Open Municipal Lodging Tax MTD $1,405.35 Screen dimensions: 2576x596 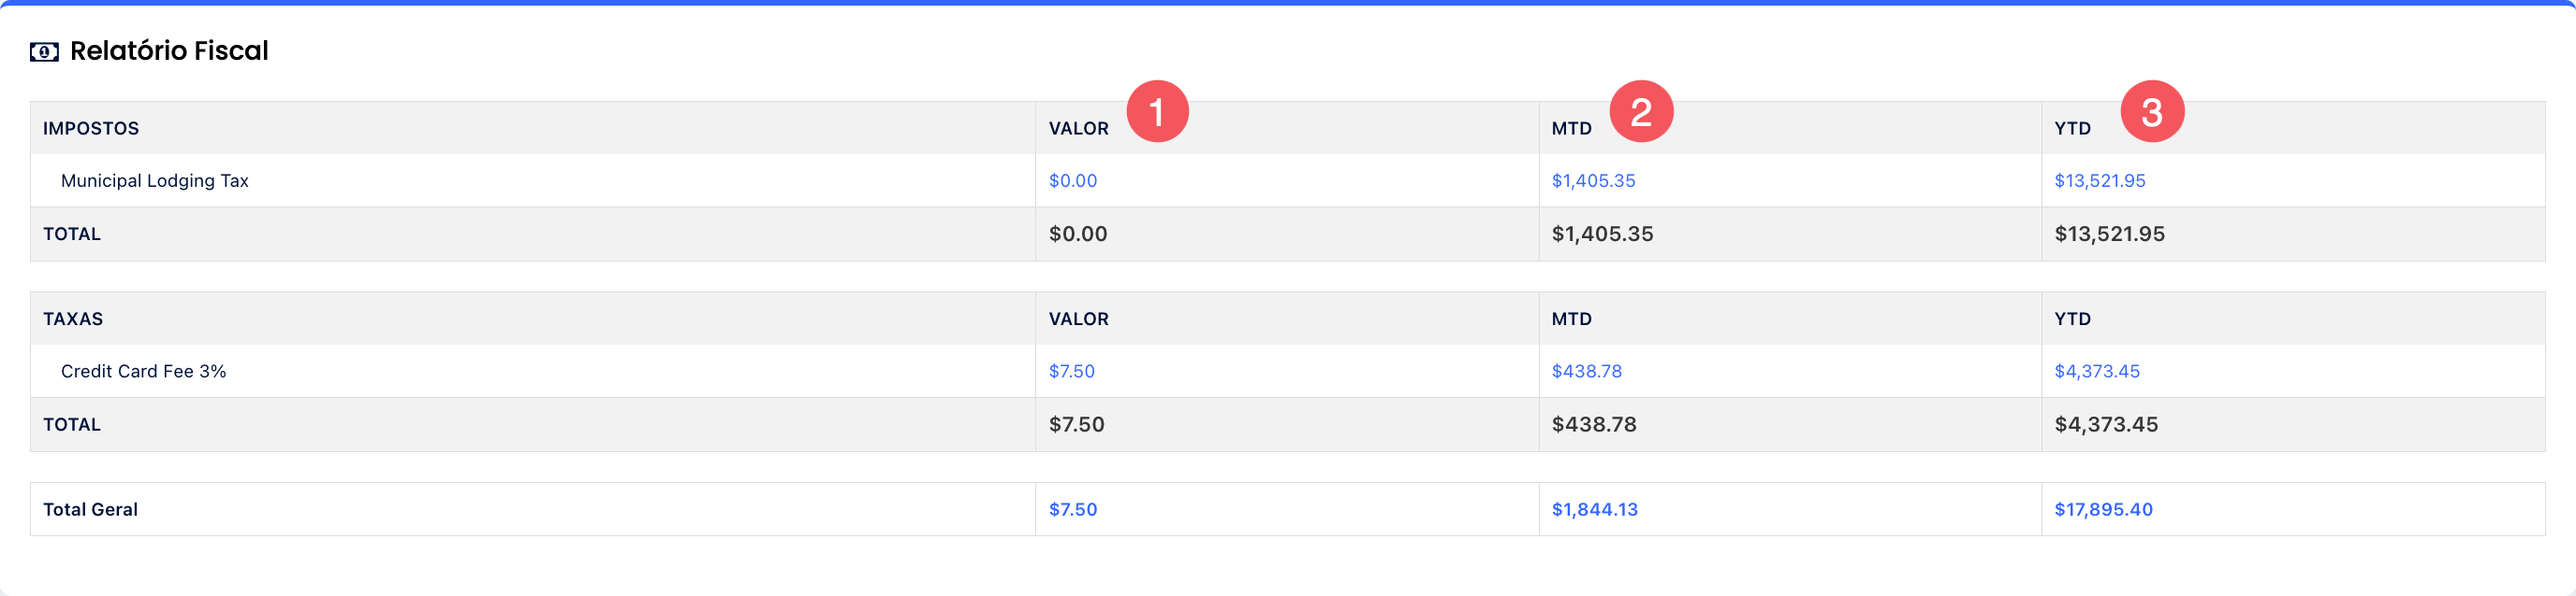[x=1593, y=180]
